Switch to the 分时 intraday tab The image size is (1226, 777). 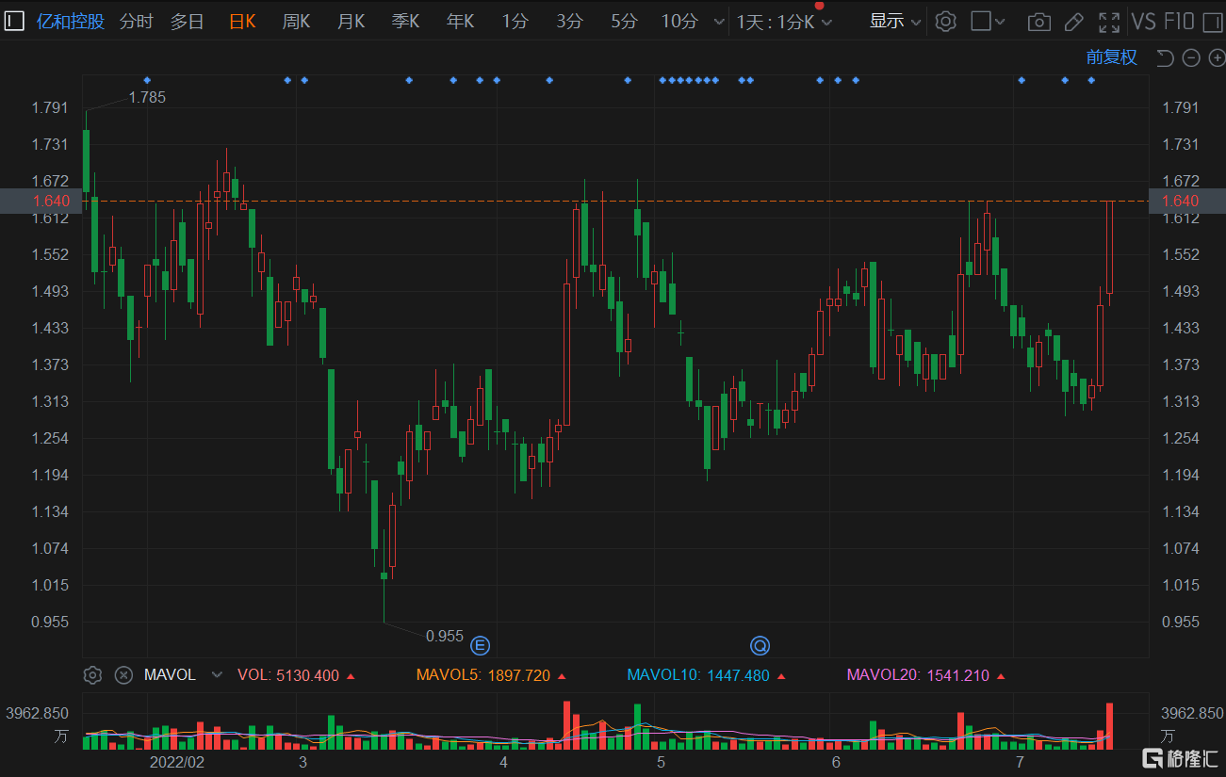(137, 22)
